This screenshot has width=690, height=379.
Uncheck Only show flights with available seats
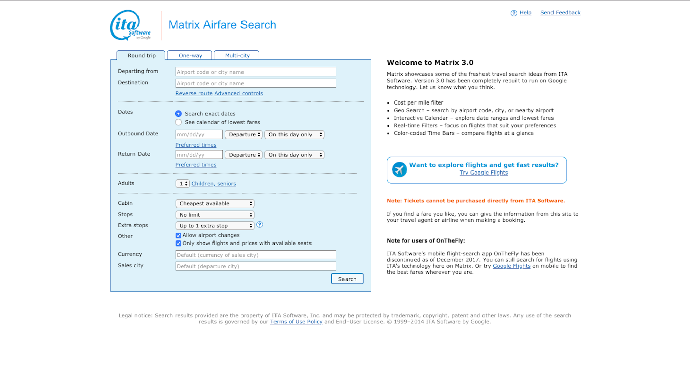tap(178, 243)
